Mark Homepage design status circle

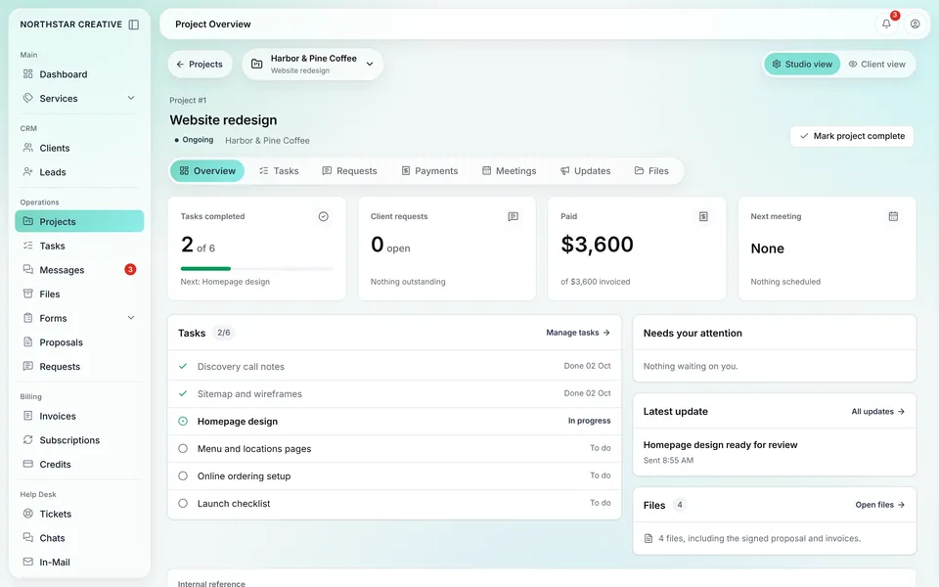[183, 421]
